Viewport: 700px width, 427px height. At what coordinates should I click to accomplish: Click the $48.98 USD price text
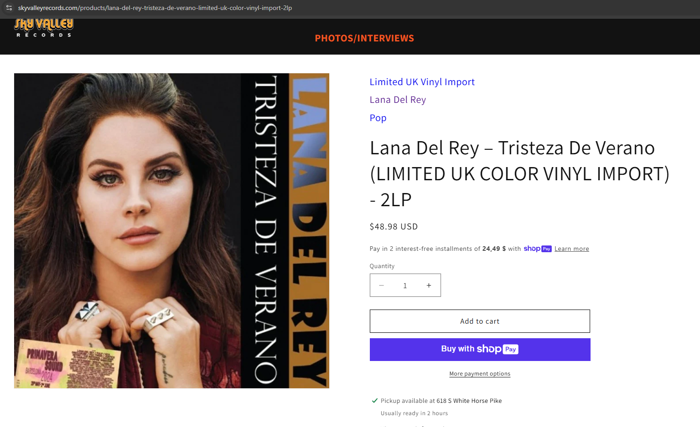click(x=394, y=227)
